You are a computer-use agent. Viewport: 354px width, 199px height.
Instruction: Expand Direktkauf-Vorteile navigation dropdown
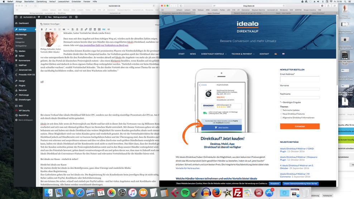[x=214, y=54]
